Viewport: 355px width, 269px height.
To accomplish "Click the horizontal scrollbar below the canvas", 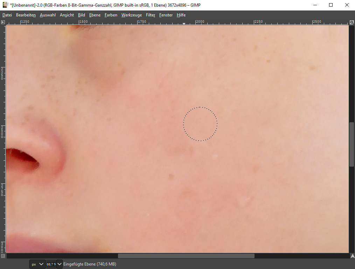I will click(x=186, y=256).
